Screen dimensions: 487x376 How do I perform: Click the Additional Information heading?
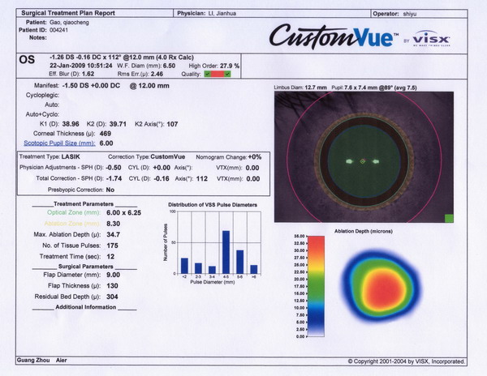pyautogui.click(x=84, y=307)
